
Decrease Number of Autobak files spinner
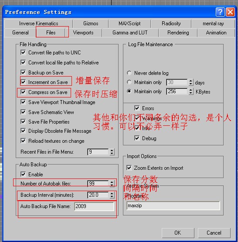coord(112,185)
